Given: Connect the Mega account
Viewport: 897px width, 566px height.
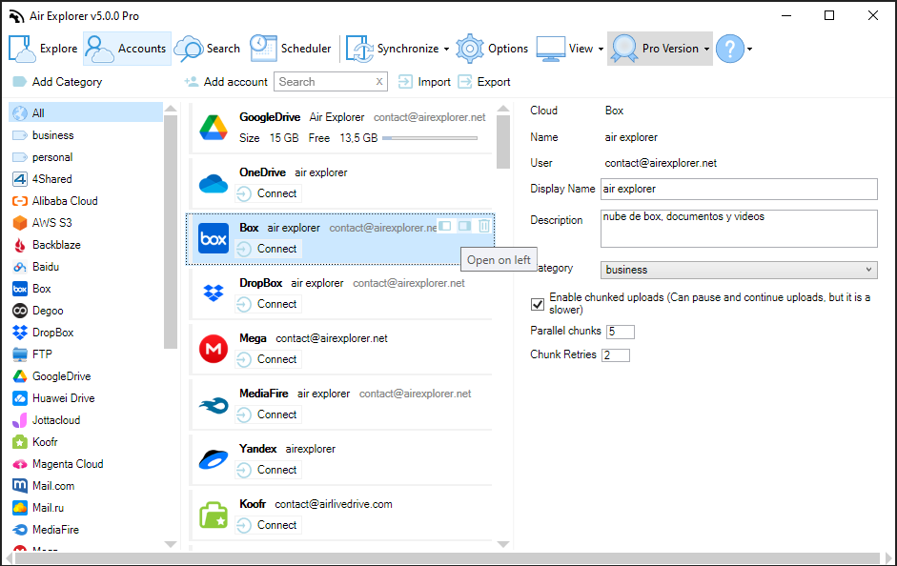Looking at the screenshot, I should click(268, 359).
